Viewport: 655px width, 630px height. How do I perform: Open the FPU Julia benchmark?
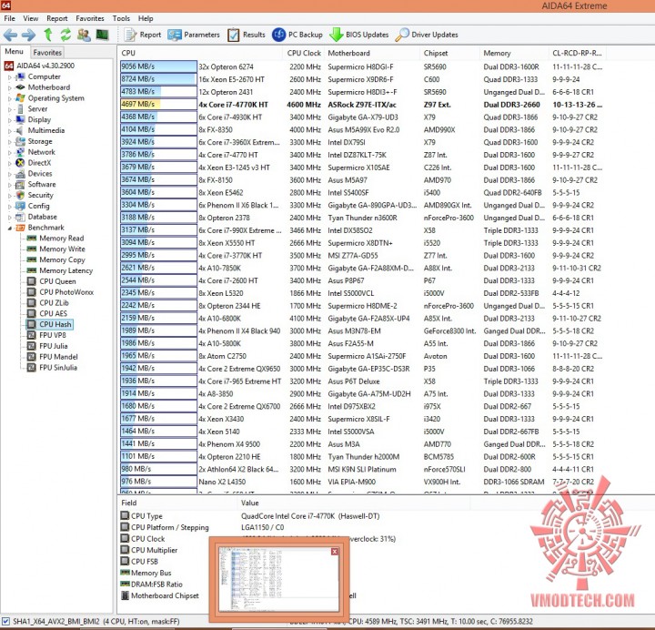47,346
